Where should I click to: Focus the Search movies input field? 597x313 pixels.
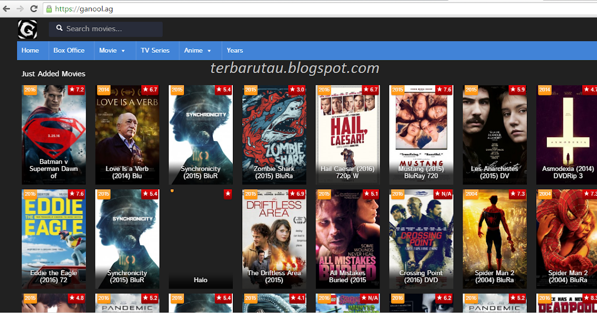tap(105, 29)
